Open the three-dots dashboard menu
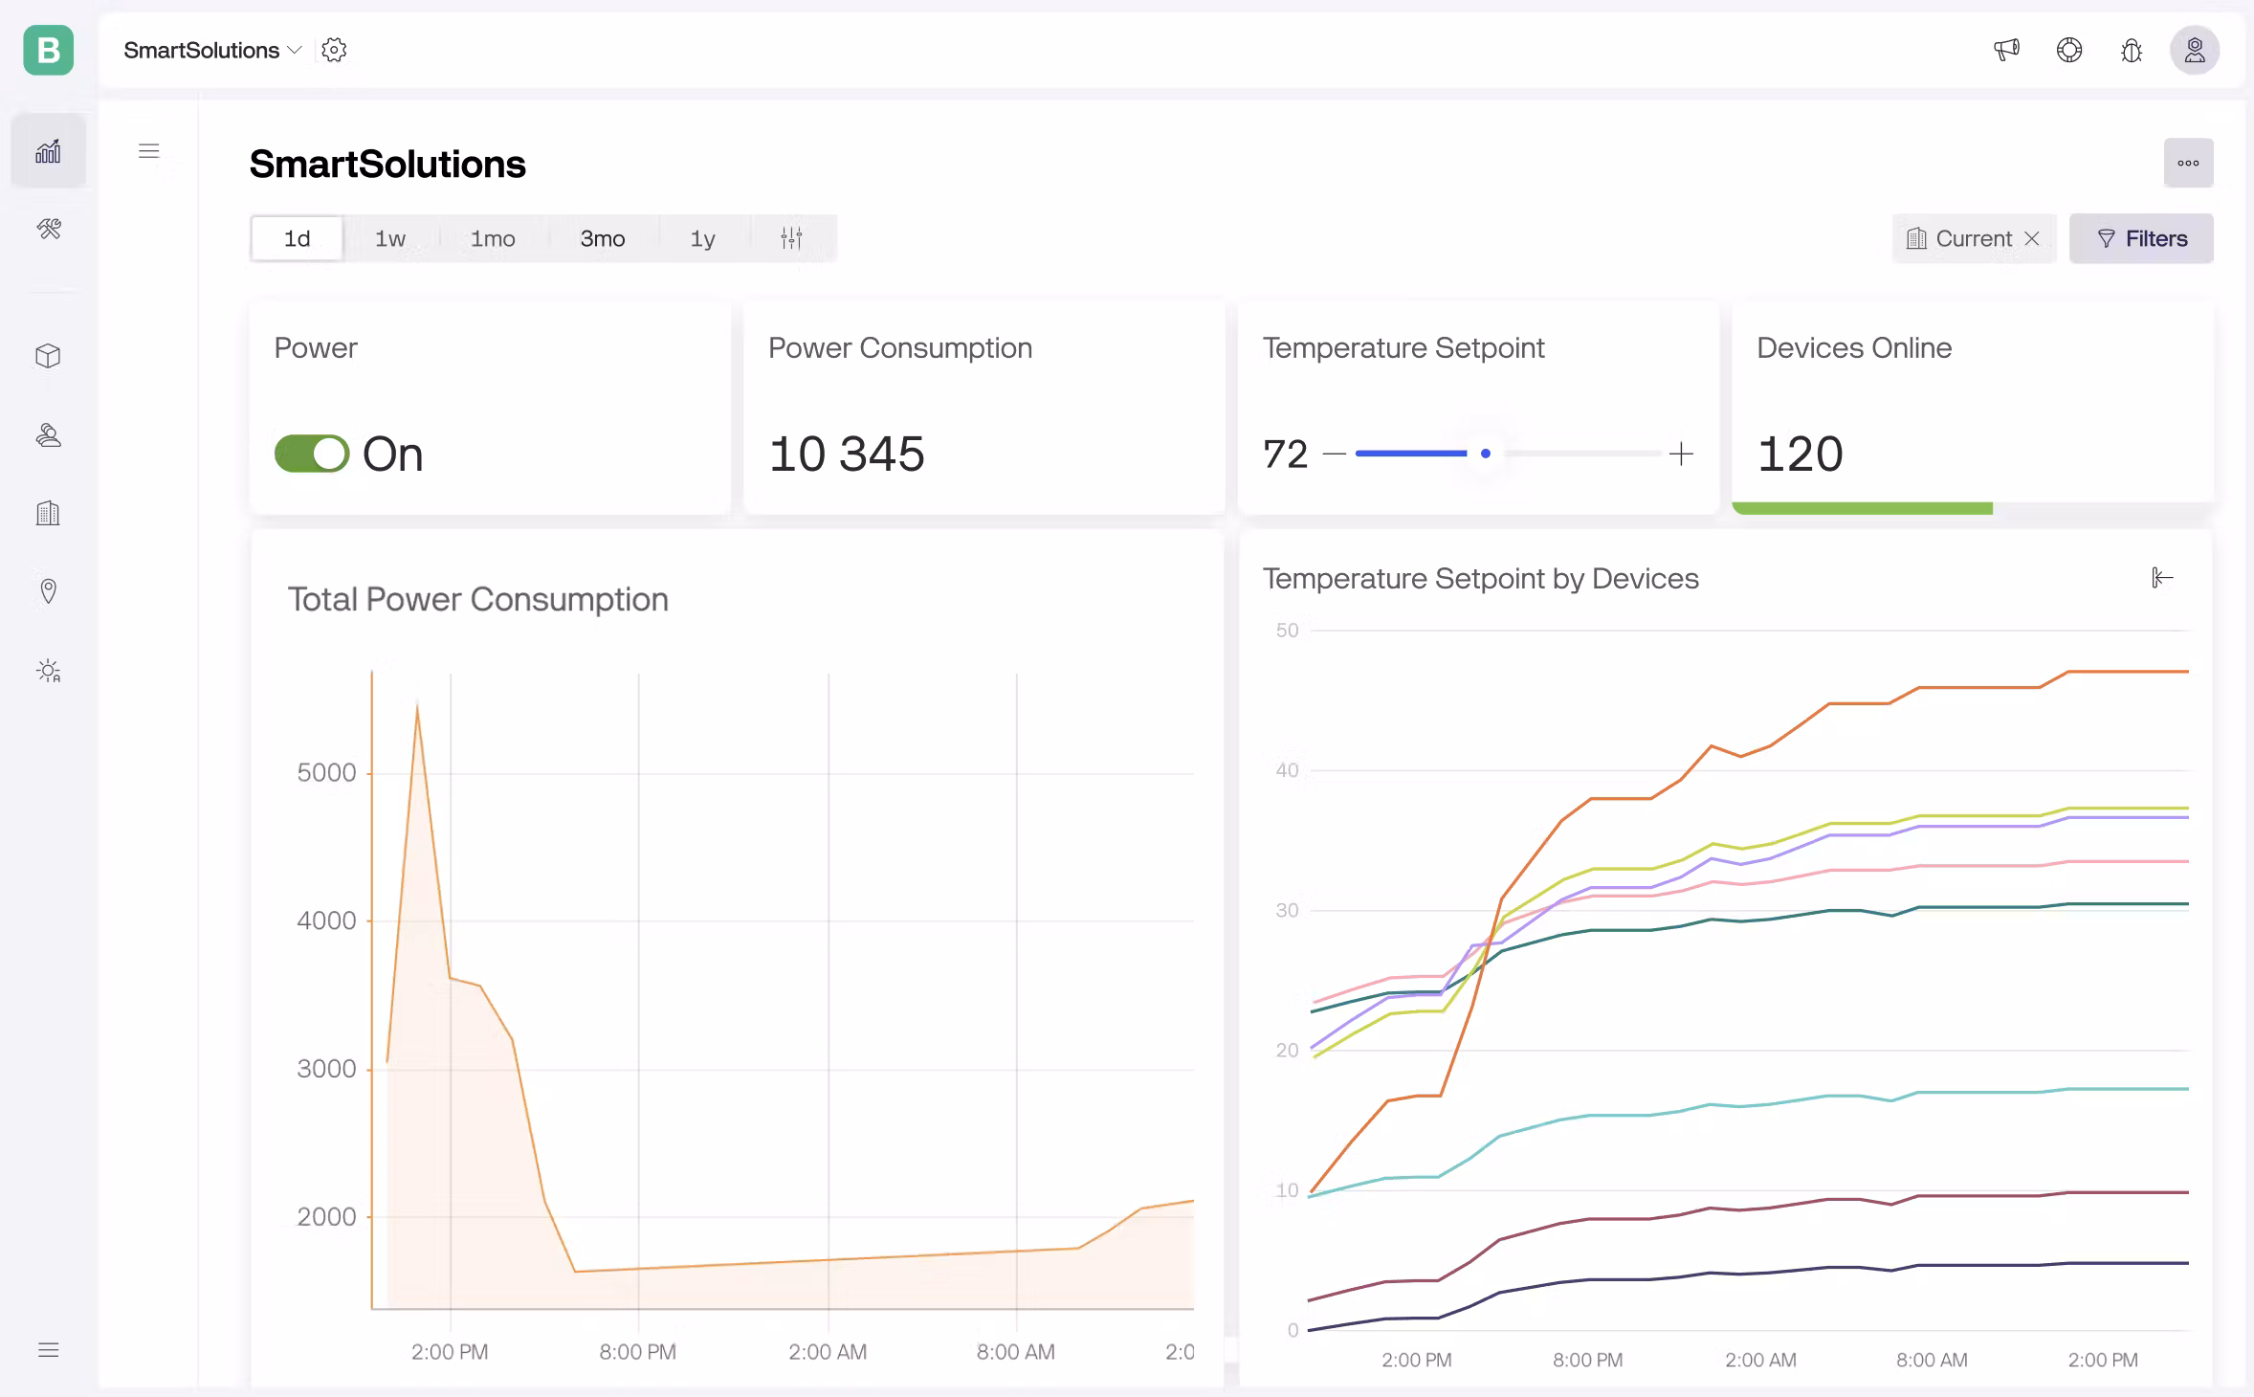 click(x=2189, y=163)
